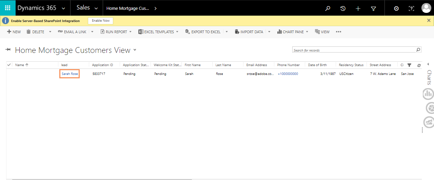The image size is (434, 180).
Task: Click NEW in the command bar
Action: (14, 32)
